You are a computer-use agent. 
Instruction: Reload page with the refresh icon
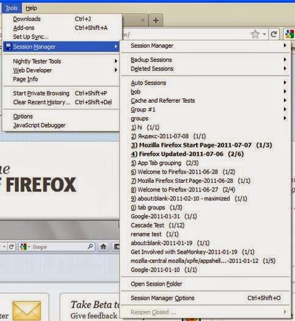pyautogui.click(x=274, y=34)
